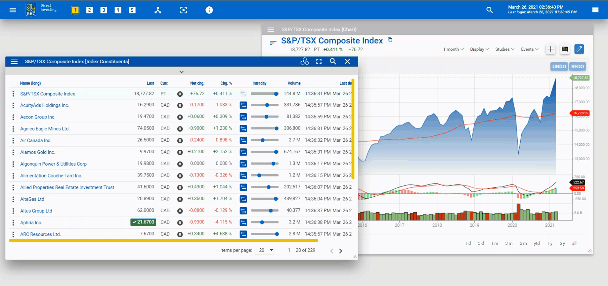Click the list icon beside the chart title

pos(273,43)
